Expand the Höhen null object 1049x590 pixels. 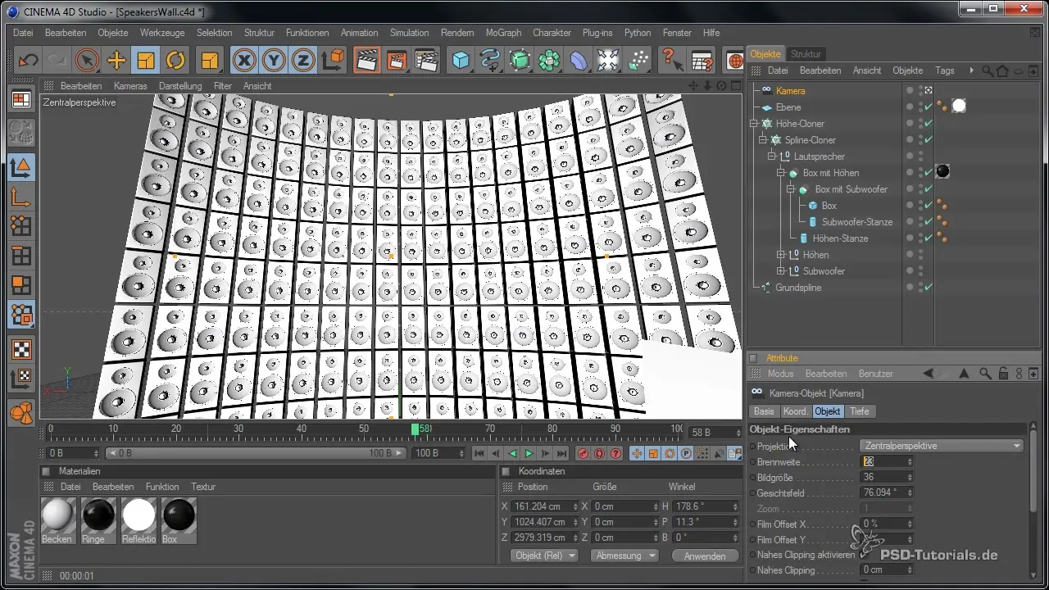tap(781, 255)
